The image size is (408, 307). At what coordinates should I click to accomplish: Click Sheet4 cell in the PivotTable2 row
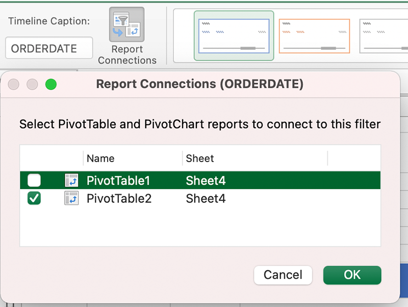(x=206, y=198)
